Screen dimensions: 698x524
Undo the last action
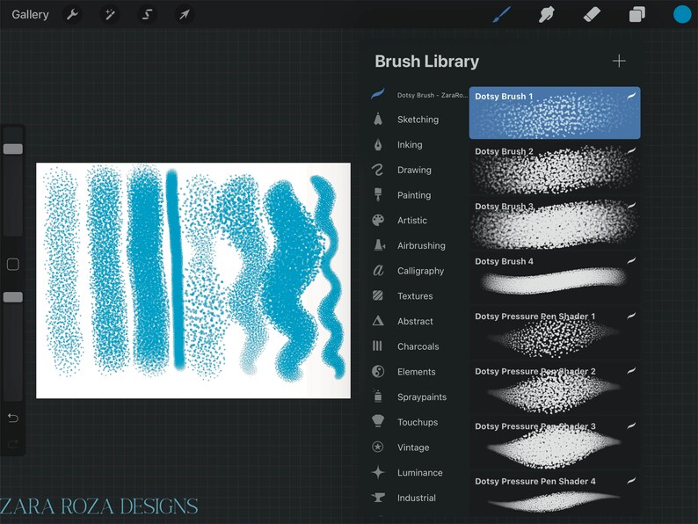[x=13, y=418]
